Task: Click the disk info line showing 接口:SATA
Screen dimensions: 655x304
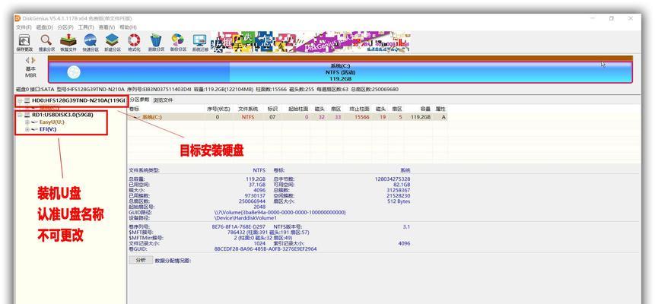Action: click(x=207, y=90)
